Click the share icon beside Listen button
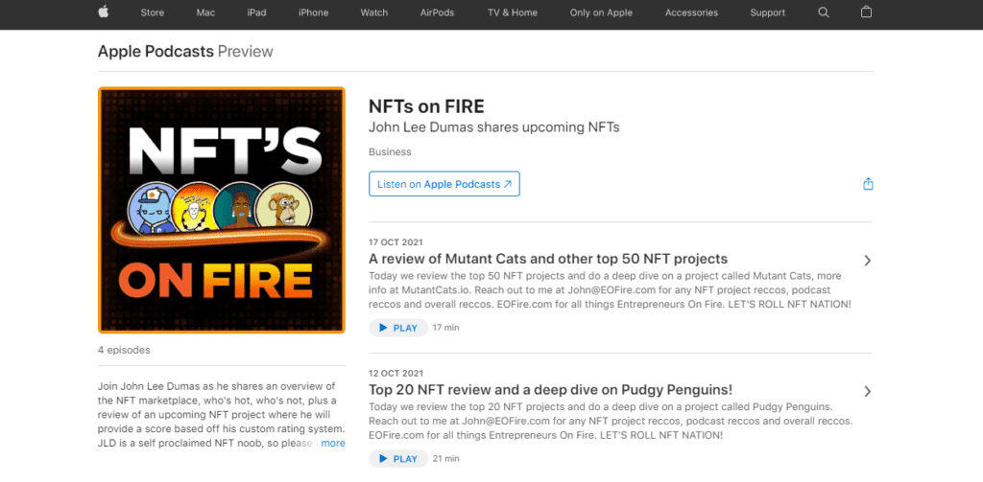The height and width of the screenshot is (482, 983). click(x=868, y=184)
